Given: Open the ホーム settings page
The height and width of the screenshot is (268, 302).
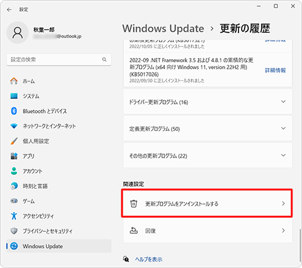Looking at the screenshot, I should [x=59, y=81].
